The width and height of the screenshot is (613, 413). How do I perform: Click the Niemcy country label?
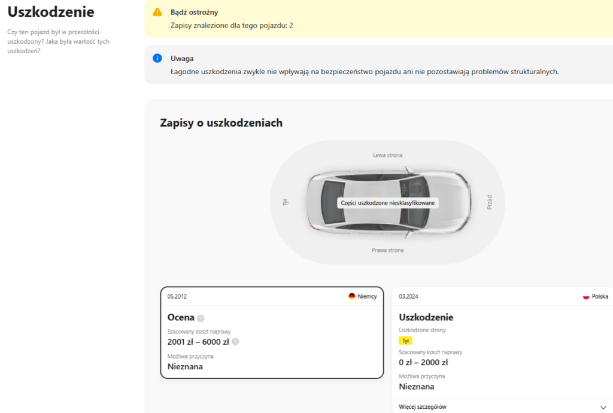[367, 296]
